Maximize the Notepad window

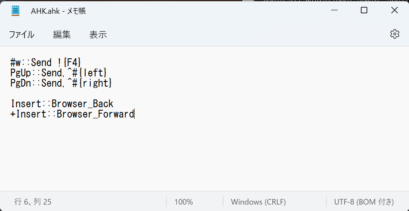point(364,10)
